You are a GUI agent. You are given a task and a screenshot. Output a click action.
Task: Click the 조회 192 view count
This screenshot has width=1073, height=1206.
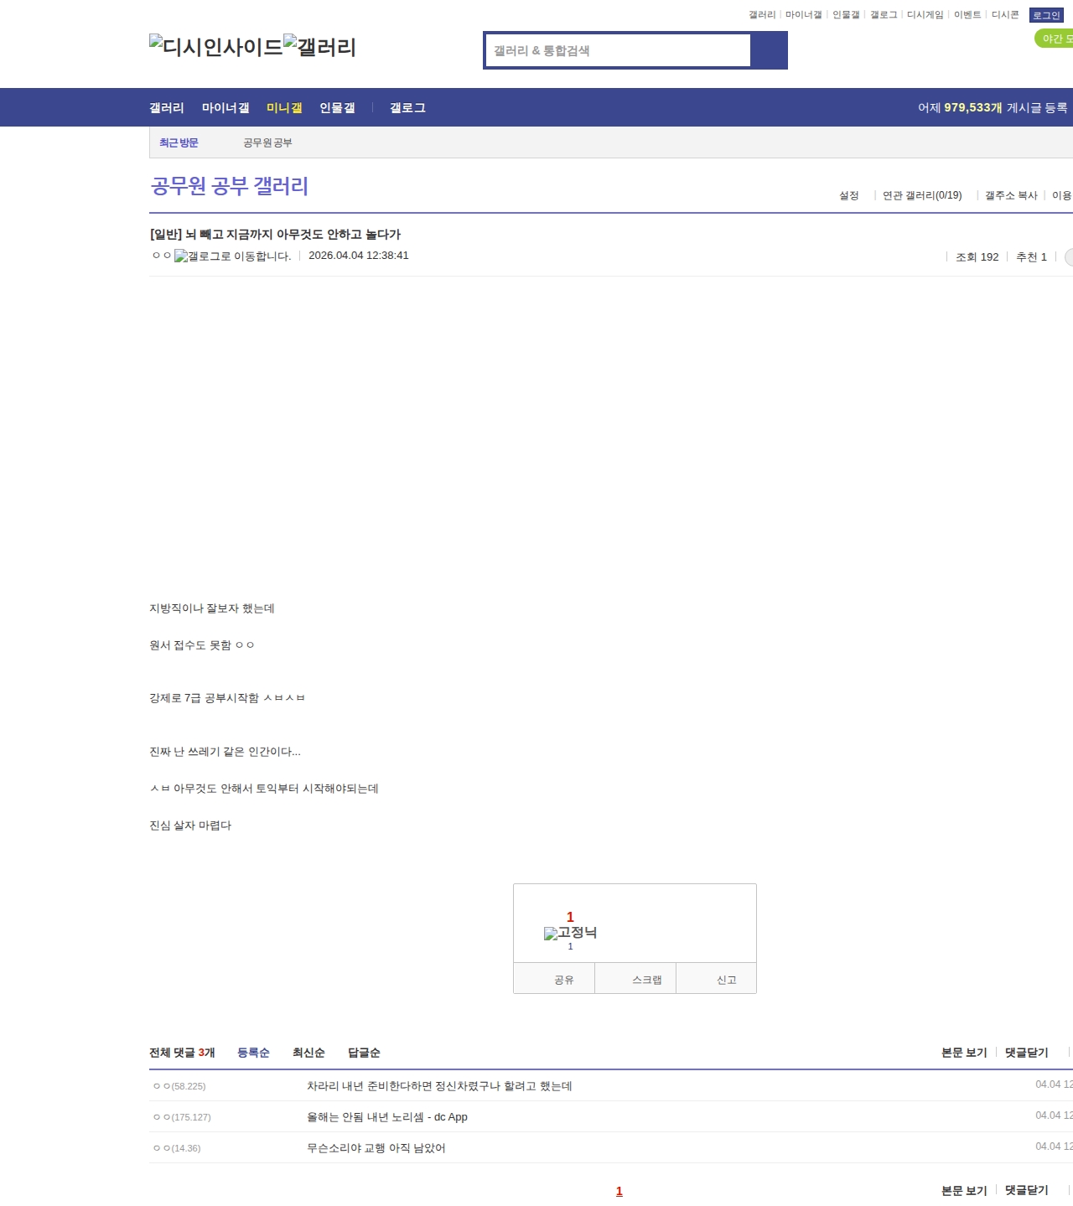pos(977,257)
